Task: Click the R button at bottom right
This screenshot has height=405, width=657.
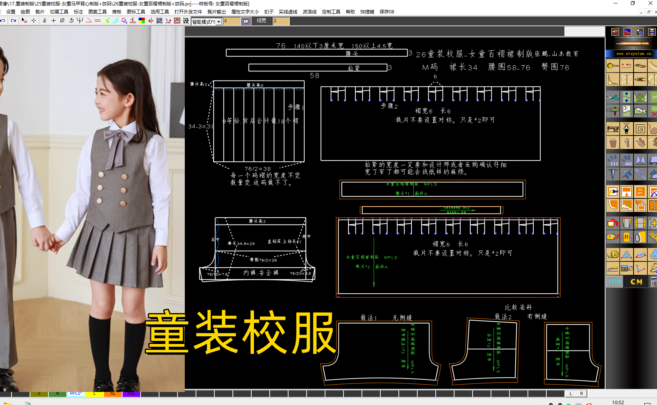Action: pyautogui.click(x=581, y=394)
